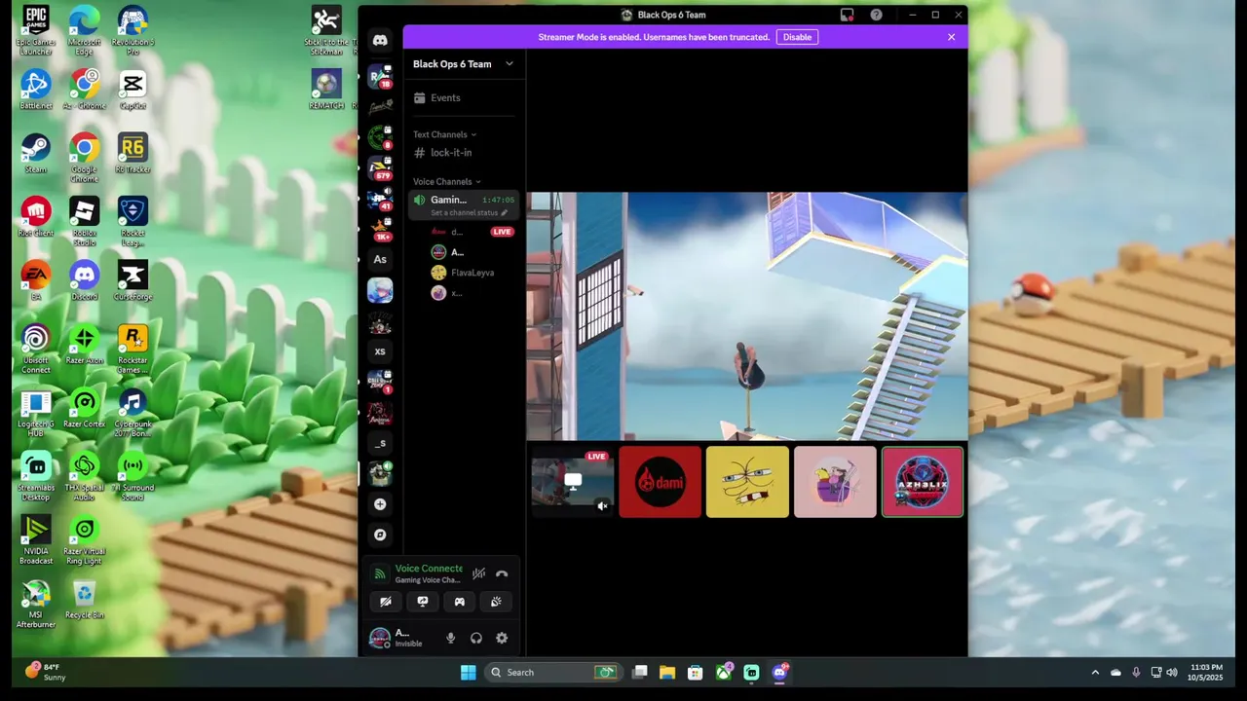Open Epic Games Launcher desktop shortcut

tap(36, 31)
